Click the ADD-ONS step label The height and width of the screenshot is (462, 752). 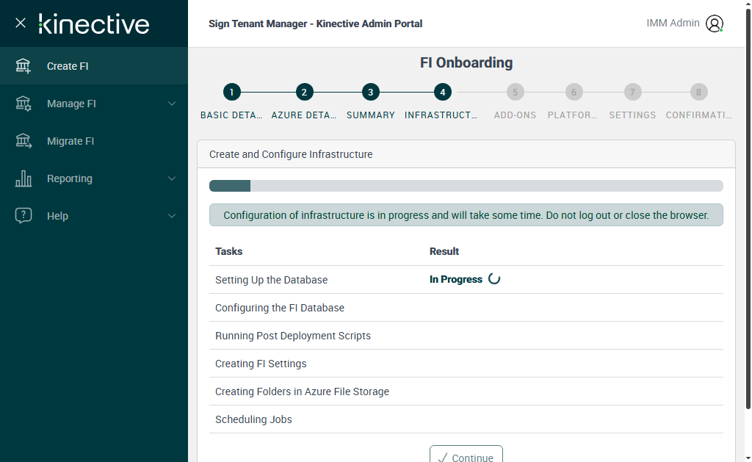click(x=515, y=115)
